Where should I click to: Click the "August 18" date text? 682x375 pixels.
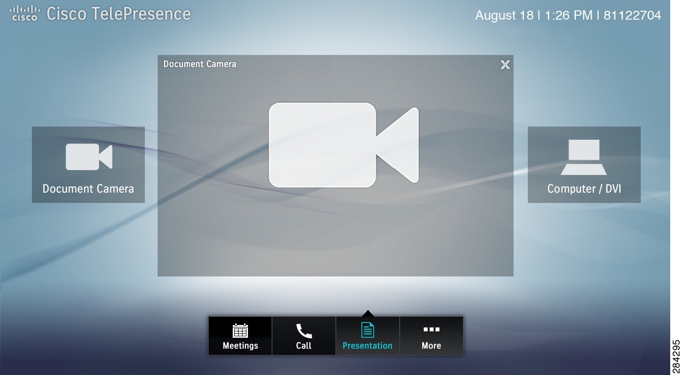[x=504, y=15]
